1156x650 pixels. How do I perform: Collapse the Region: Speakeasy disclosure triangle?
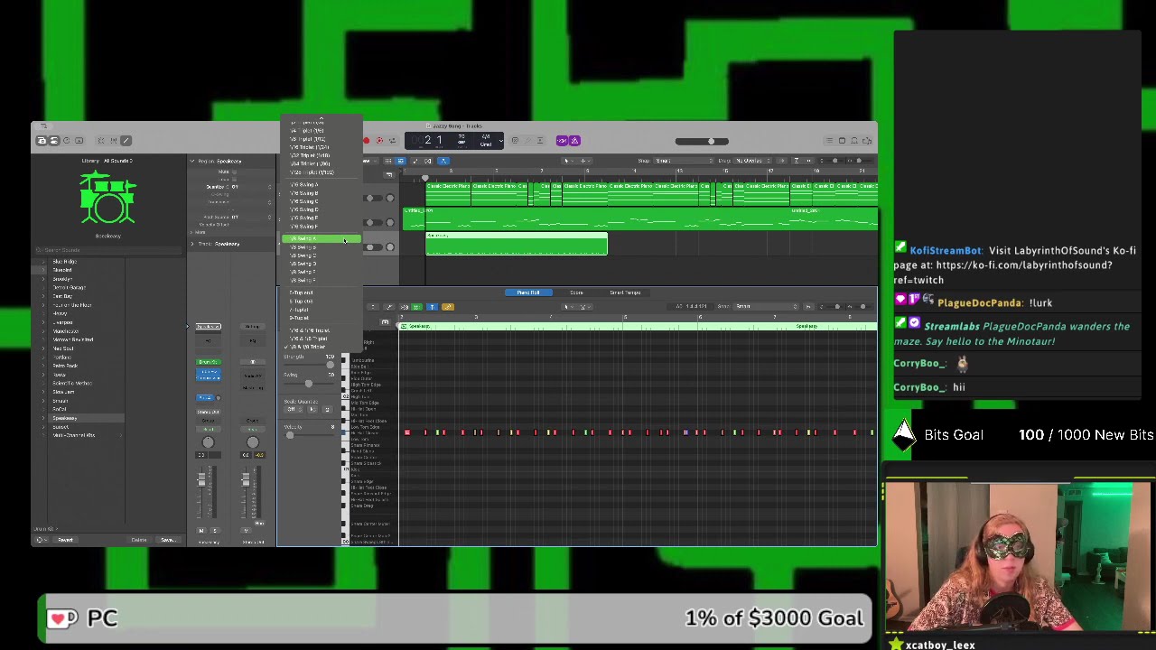[192, 161]
